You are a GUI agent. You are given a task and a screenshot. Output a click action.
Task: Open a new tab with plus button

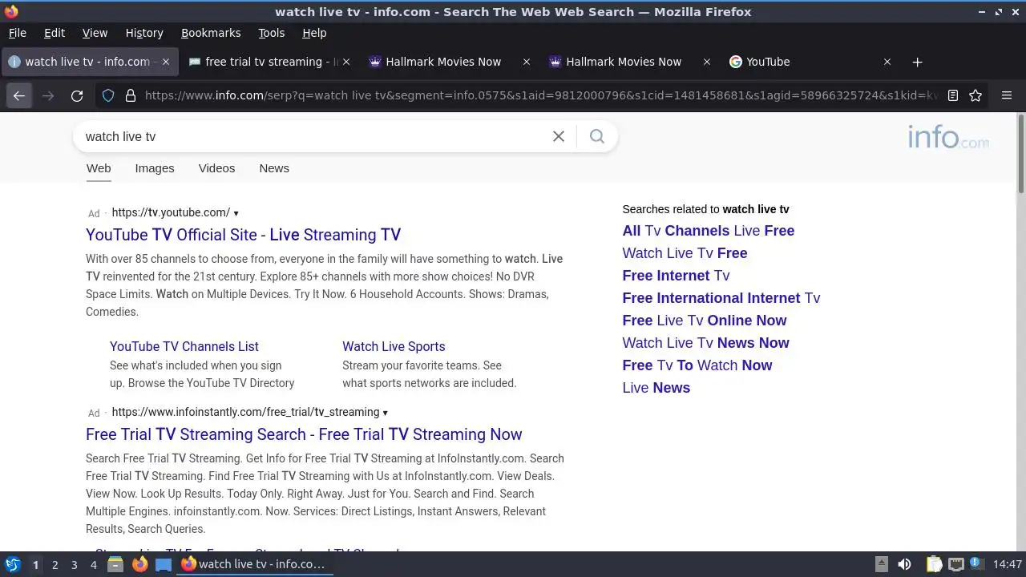pos(918,62)
